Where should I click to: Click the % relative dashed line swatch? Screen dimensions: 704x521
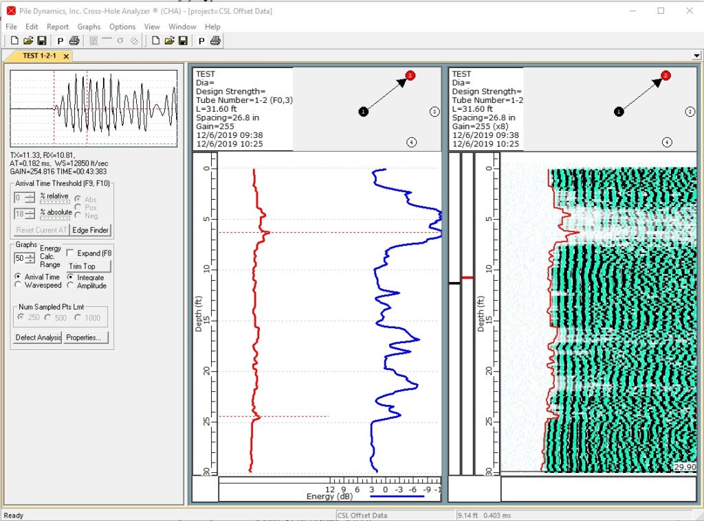[x=55, y=202]
